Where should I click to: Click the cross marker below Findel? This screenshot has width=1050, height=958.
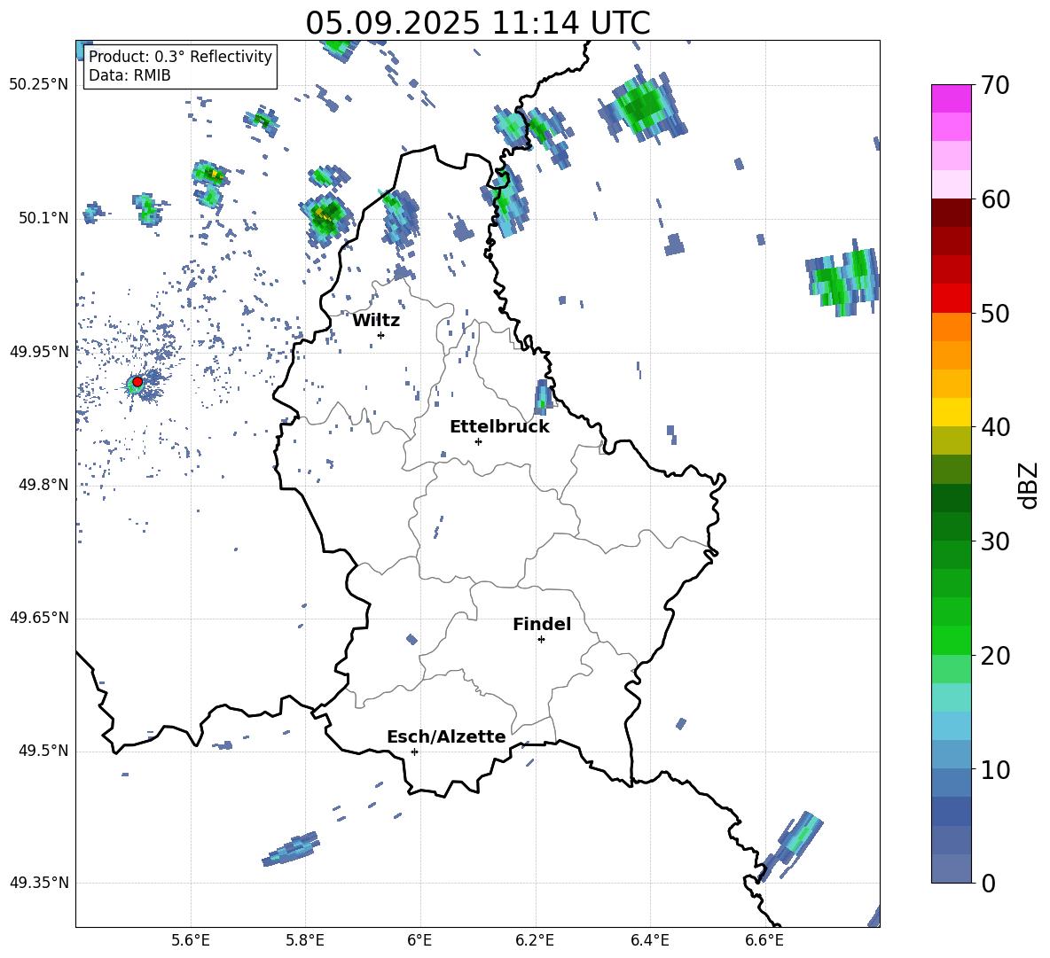click(541, 640)
